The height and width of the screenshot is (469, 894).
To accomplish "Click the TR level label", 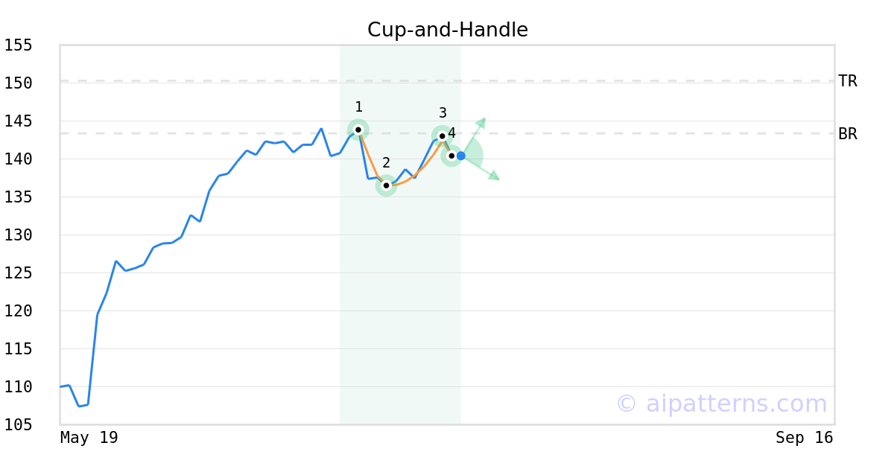I will pos(848,81).
